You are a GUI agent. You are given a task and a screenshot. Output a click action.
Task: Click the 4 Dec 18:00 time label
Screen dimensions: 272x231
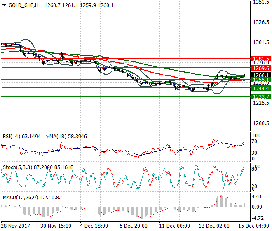tap(94, 226)
